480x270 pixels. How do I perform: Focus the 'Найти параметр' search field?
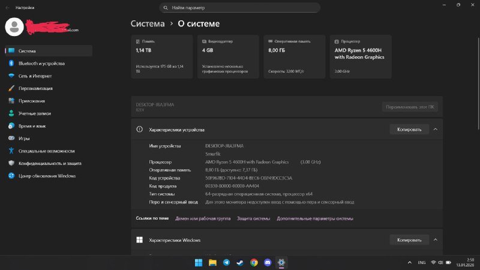click(x=239, y=8)
